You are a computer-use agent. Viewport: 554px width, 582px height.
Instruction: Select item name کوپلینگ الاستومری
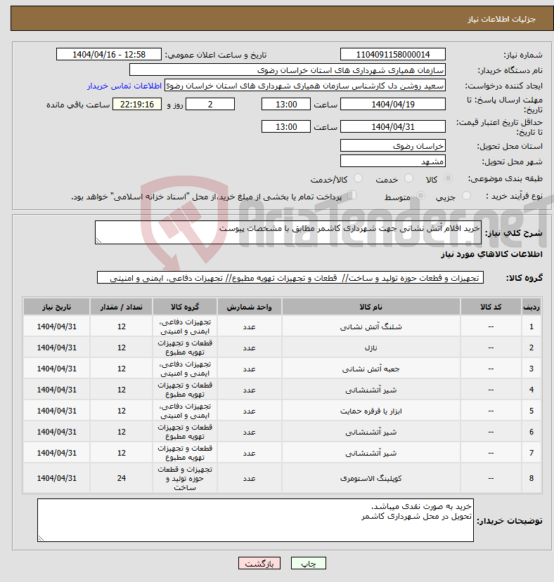[371, 478]
